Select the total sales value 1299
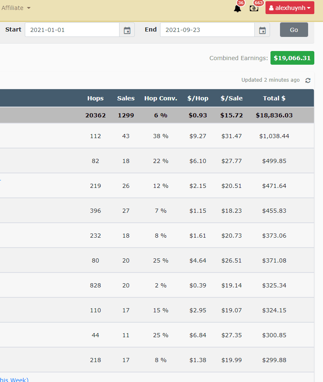 126,115
